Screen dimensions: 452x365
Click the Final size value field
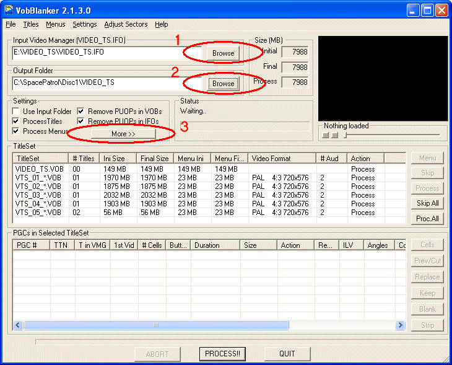click(295, 67)
